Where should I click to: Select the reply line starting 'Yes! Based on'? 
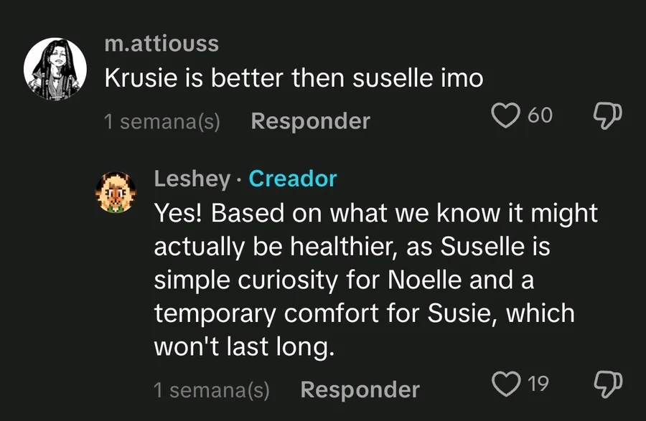tap(375, 214)
